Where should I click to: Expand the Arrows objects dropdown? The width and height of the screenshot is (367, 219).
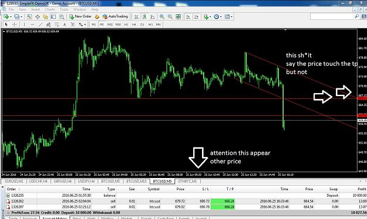pyautogui.click(x=85, y=25)
